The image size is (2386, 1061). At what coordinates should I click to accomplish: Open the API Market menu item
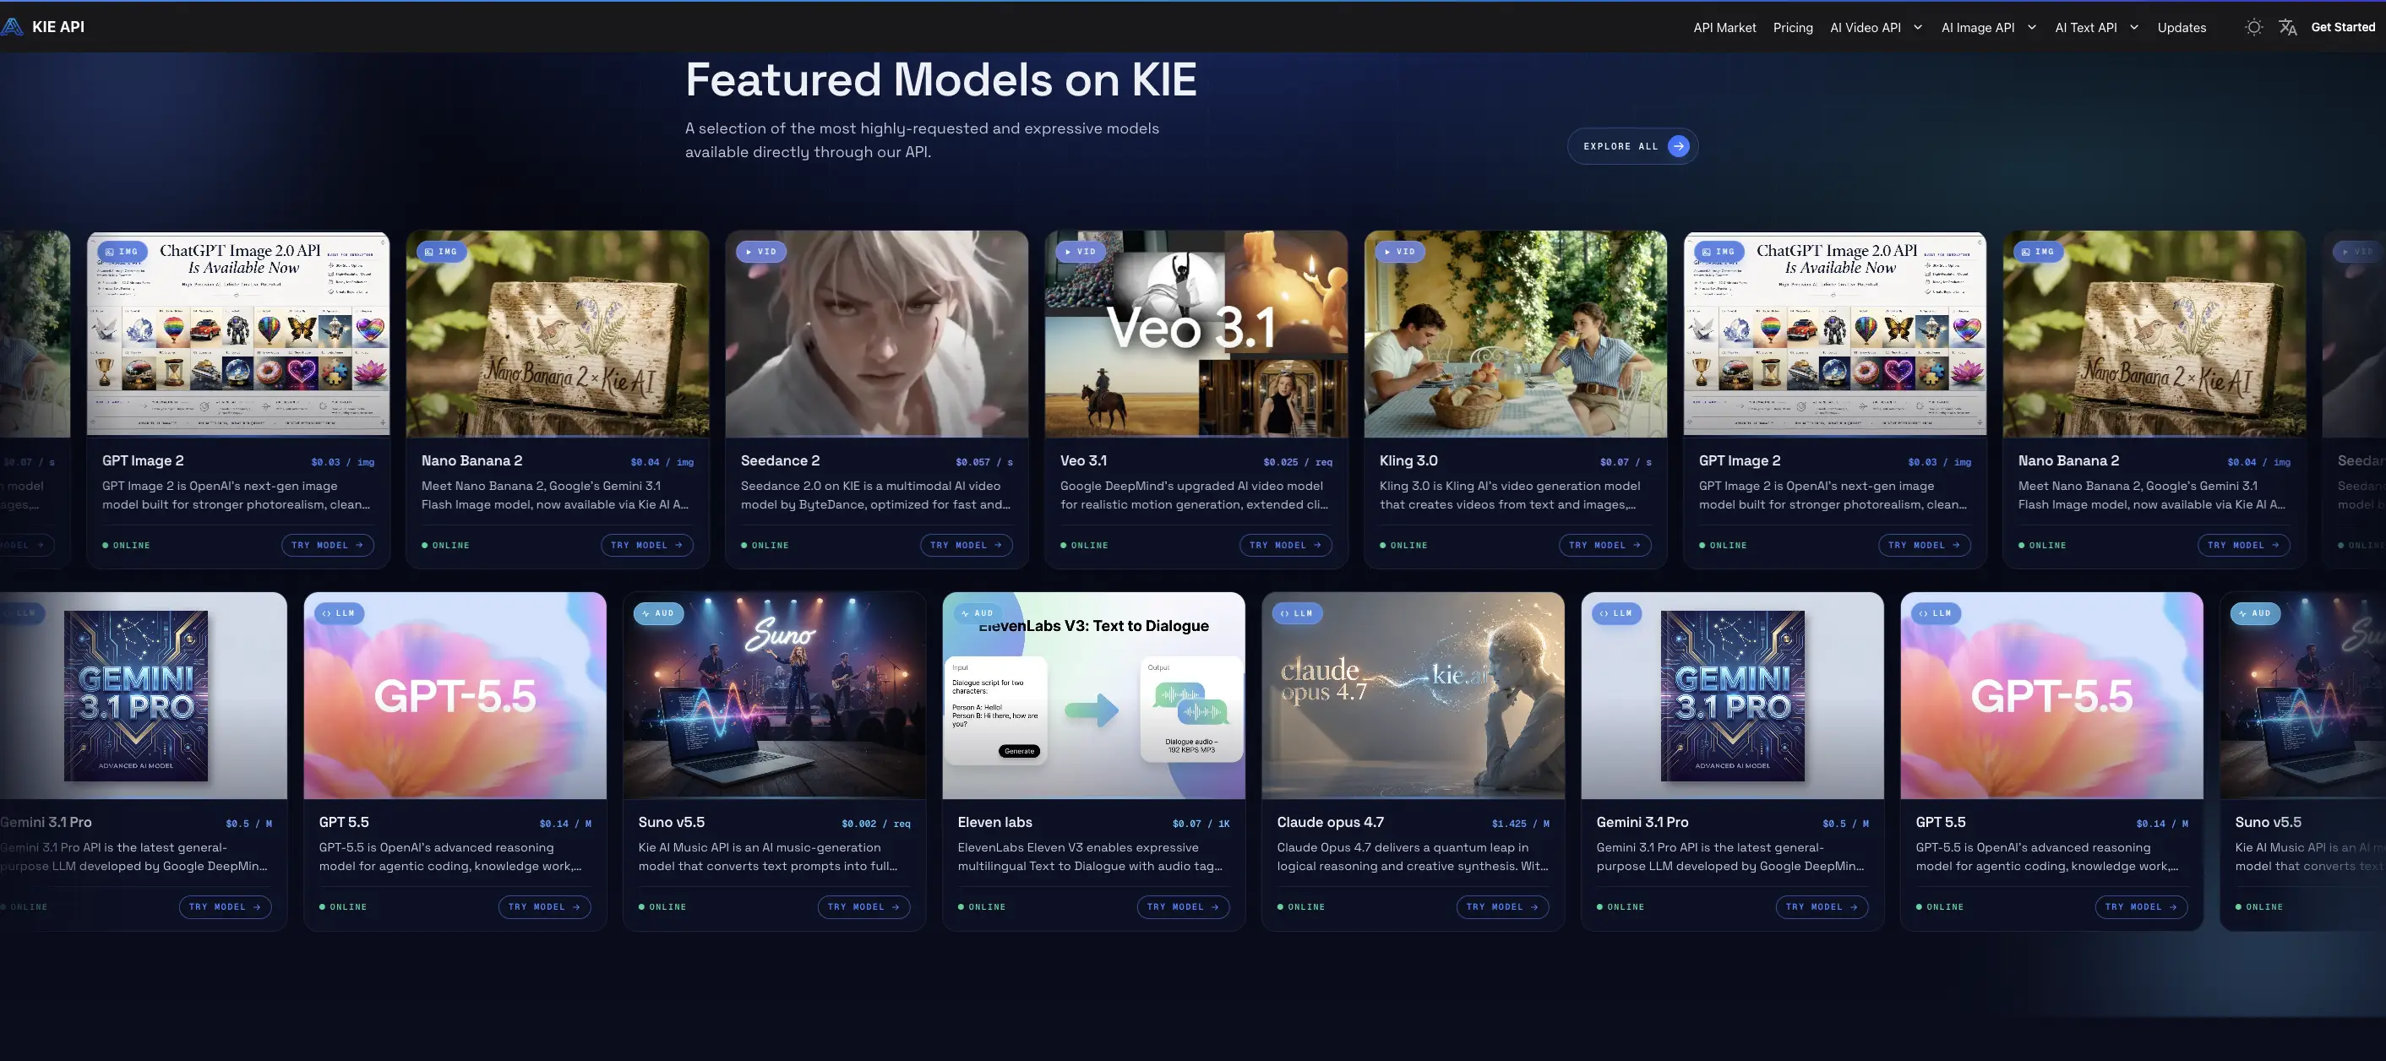(x=1724, y=28)
